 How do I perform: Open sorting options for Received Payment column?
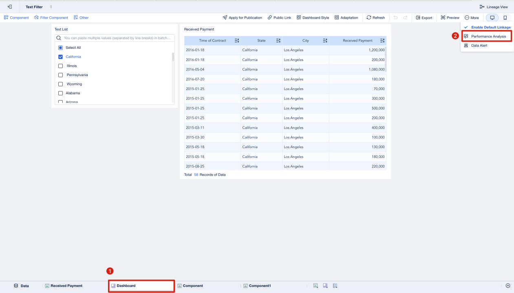(x=382, y=40)
